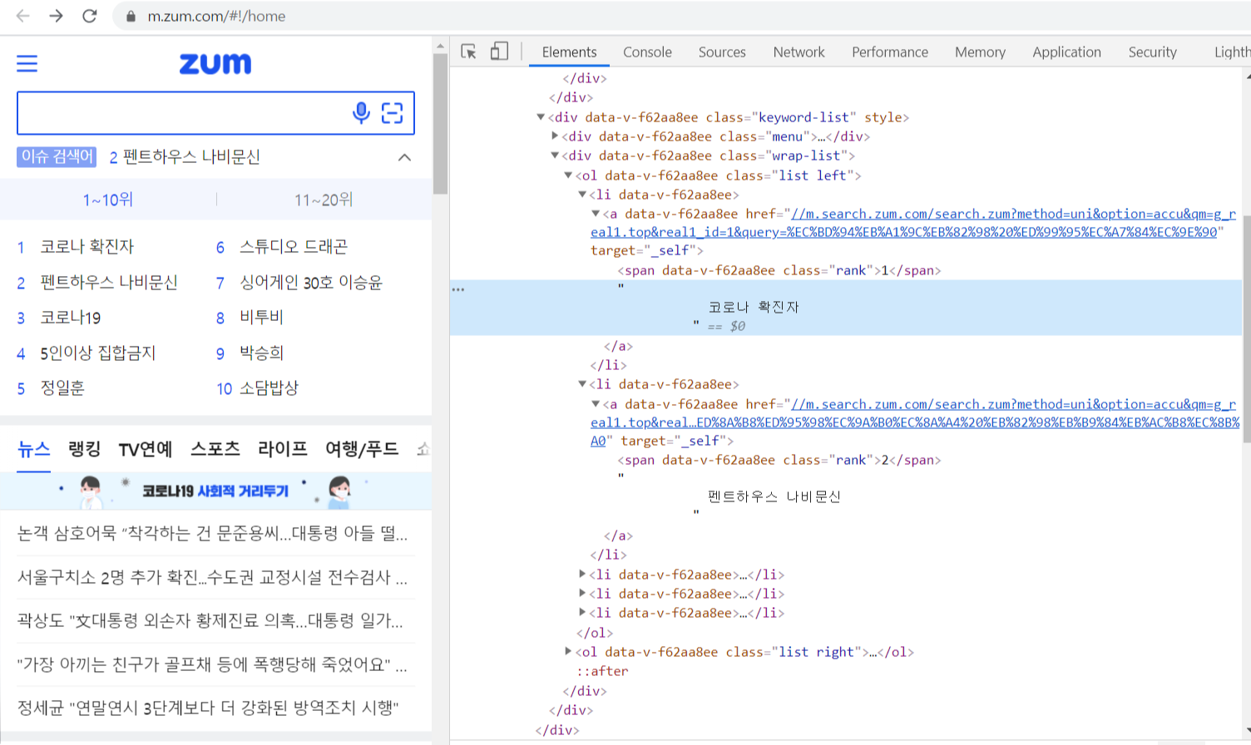Expand the last collapsed li node
Viewport: 1251px width, 745px height.
click(582, 613)
